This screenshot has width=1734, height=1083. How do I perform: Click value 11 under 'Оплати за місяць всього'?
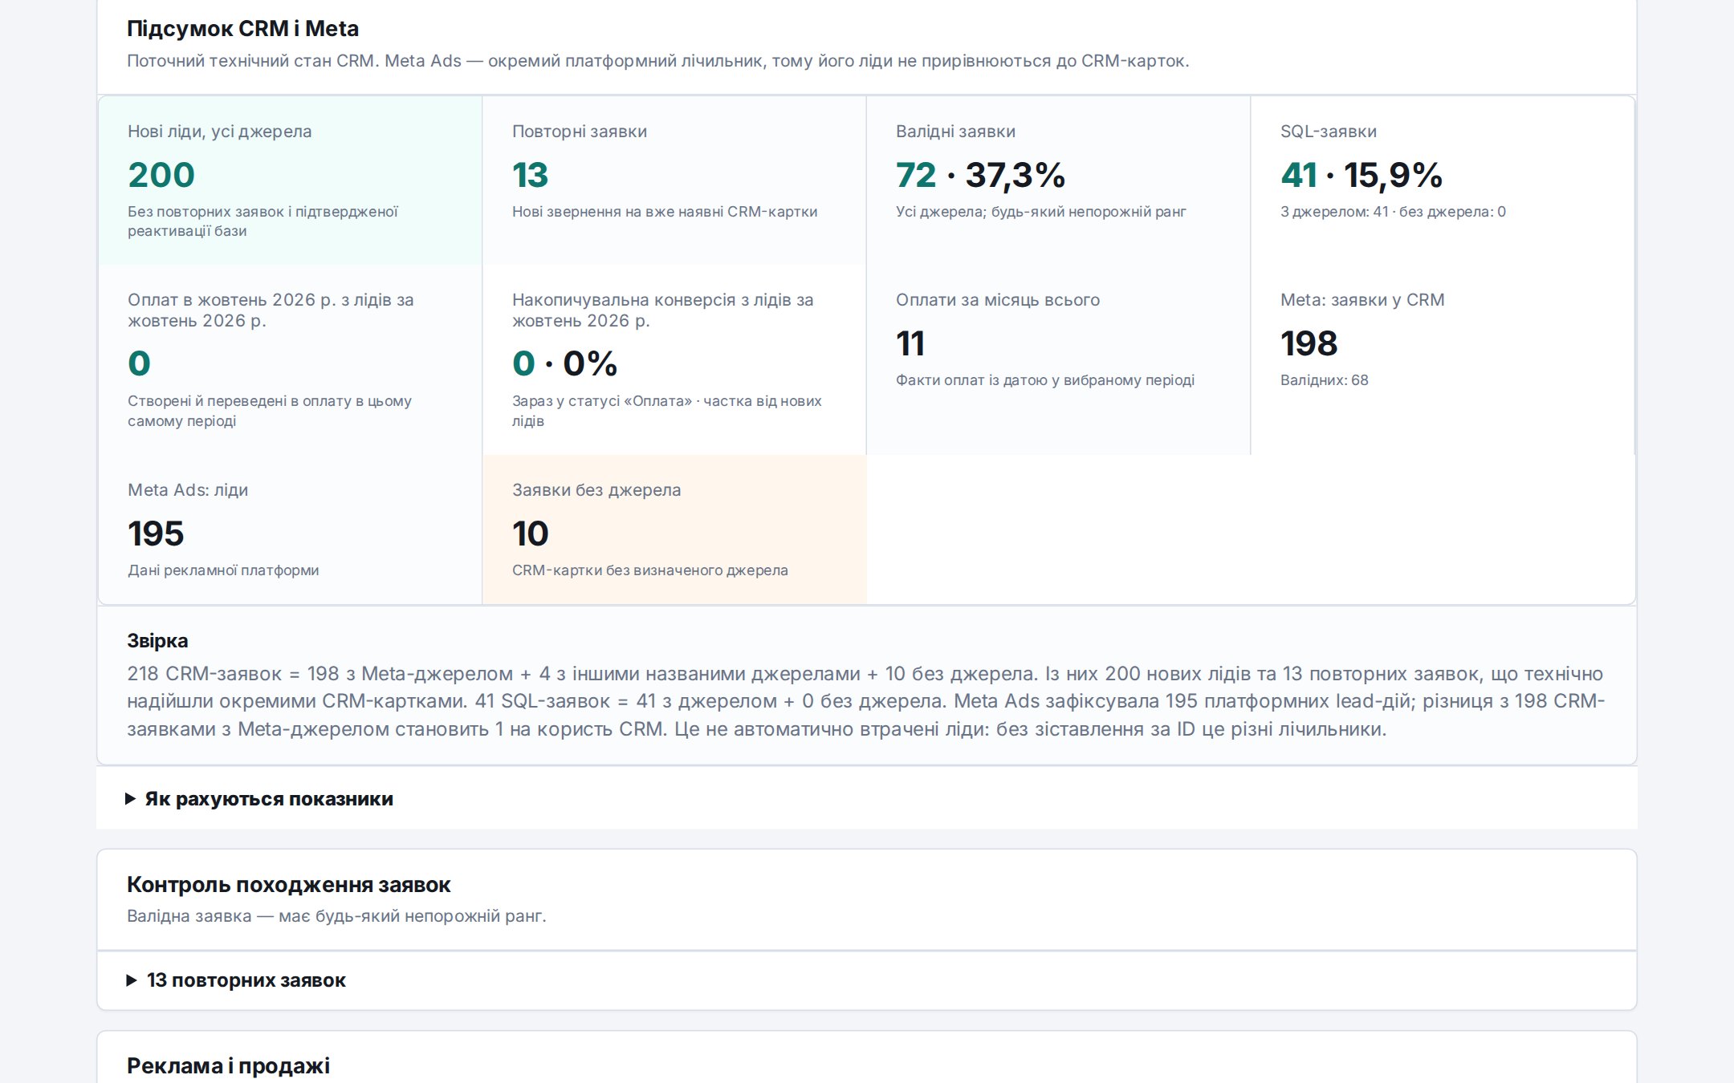[910, 343]
